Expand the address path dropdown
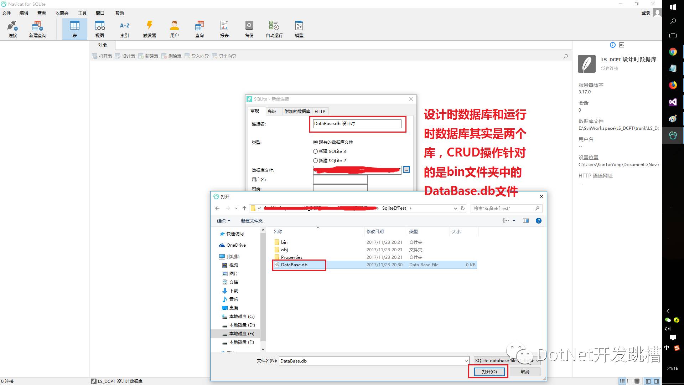Image resolution: width=684 pixels, height=385 pixels. pyautogui.click(x=455, y=208)
